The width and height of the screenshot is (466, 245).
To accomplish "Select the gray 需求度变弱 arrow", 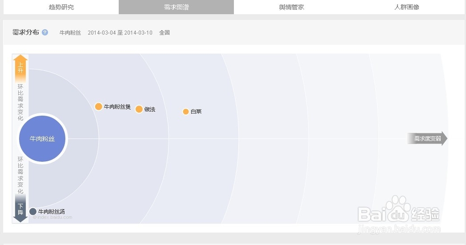I will [x=427, y=139].
